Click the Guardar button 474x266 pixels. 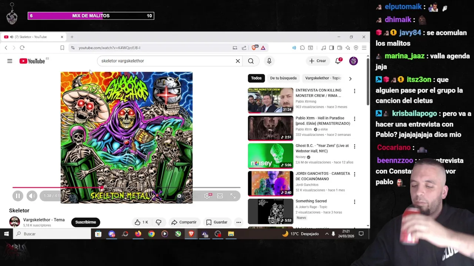(217, 222)
